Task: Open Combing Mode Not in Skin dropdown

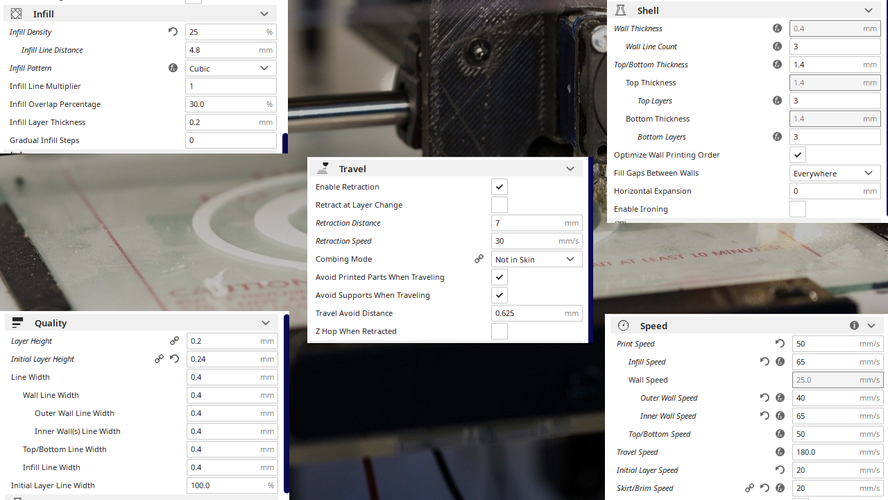Action: pyautogui.click(x=537, y=259)
